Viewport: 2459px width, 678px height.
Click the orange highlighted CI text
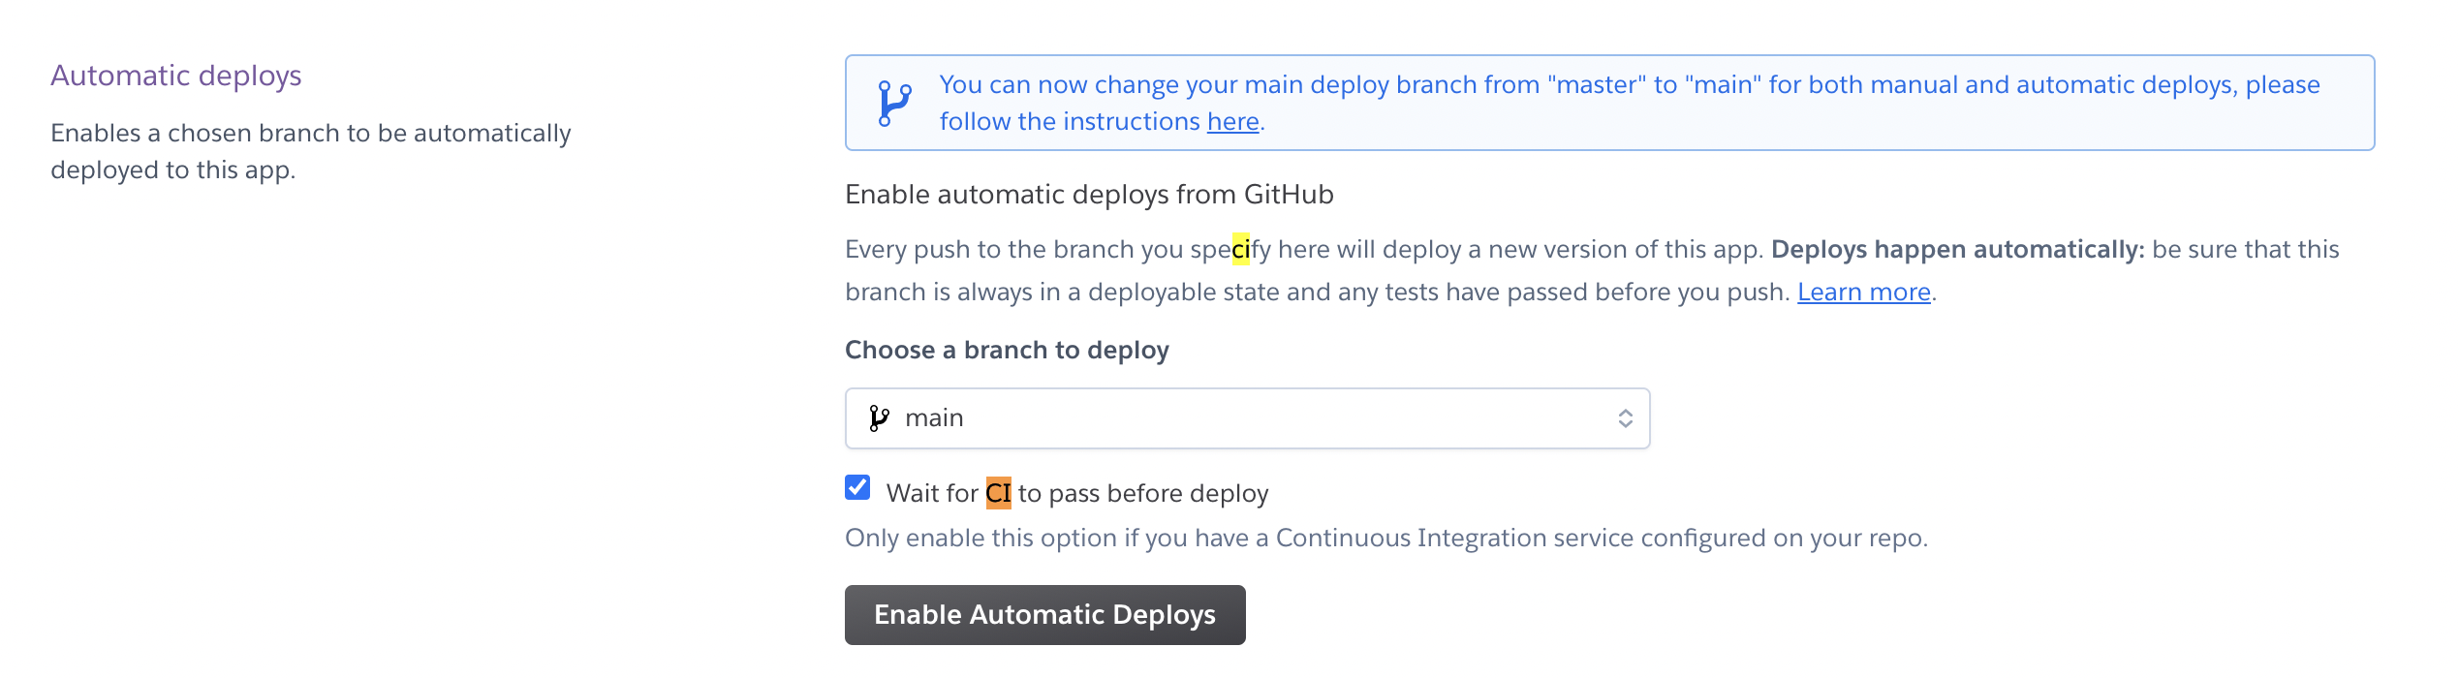coord(998,494)
